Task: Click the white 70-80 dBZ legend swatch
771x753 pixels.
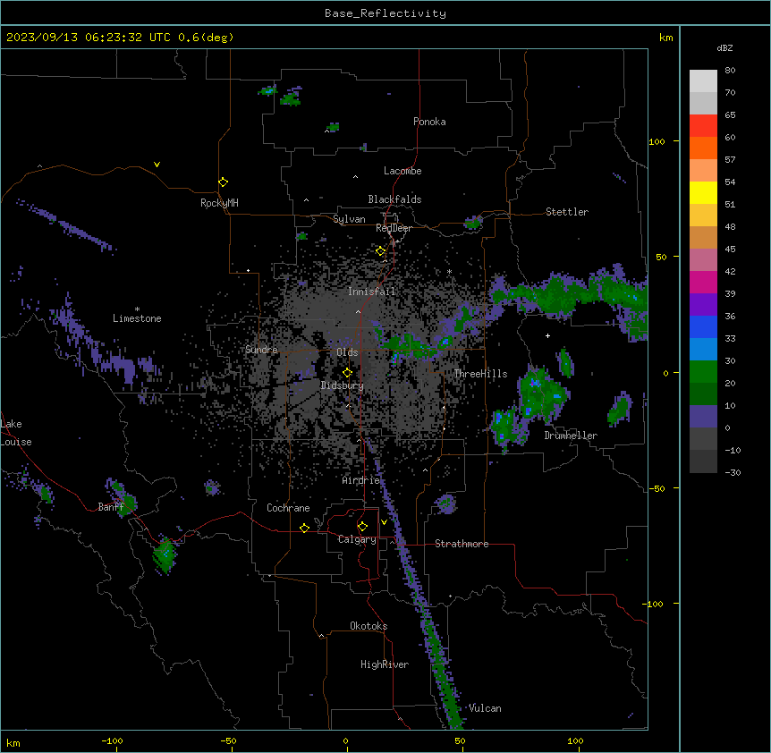Action: point(703,81)
